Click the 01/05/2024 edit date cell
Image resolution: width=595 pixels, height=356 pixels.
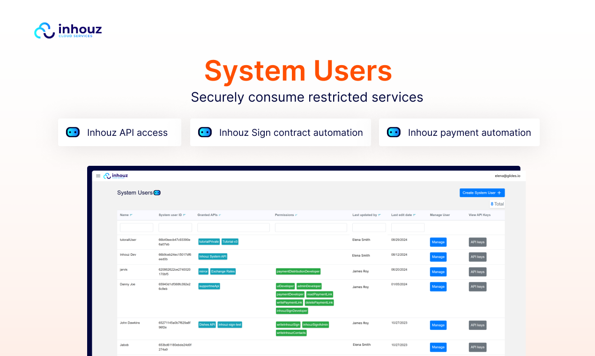399,284
